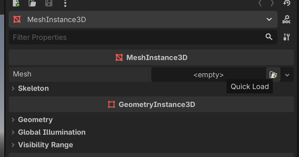
Task: Open the extra resource options menu
Action: point(65,3)
